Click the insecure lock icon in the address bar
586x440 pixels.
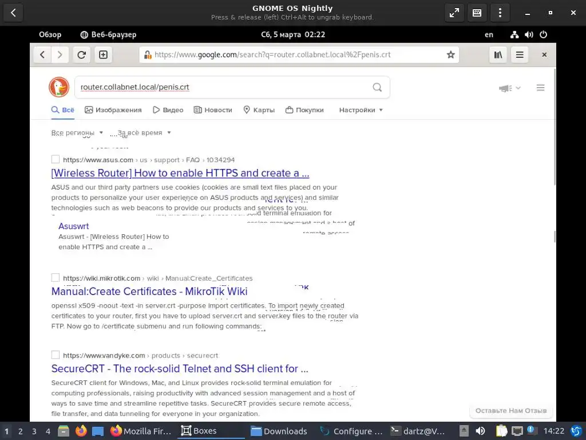coord(148,54)
